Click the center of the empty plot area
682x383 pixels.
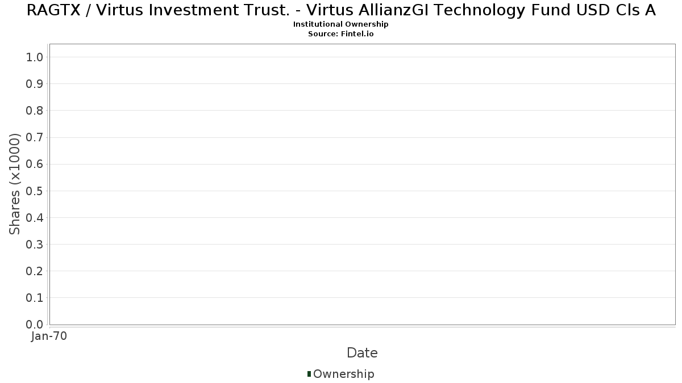point(362,184)
